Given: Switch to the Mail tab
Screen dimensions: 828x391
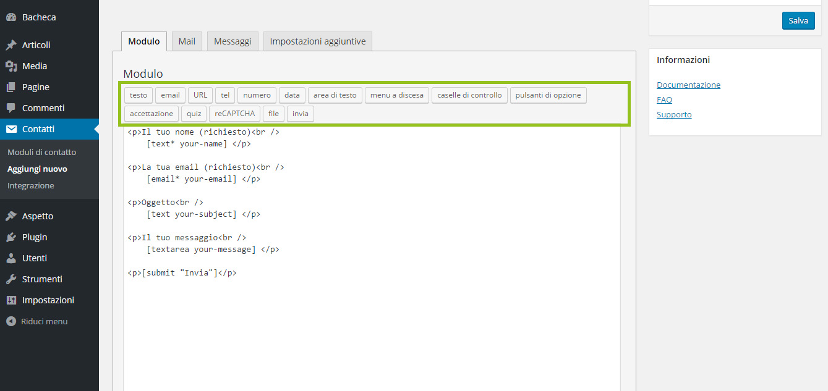Looking at the screenshot, I should (187, 41).
